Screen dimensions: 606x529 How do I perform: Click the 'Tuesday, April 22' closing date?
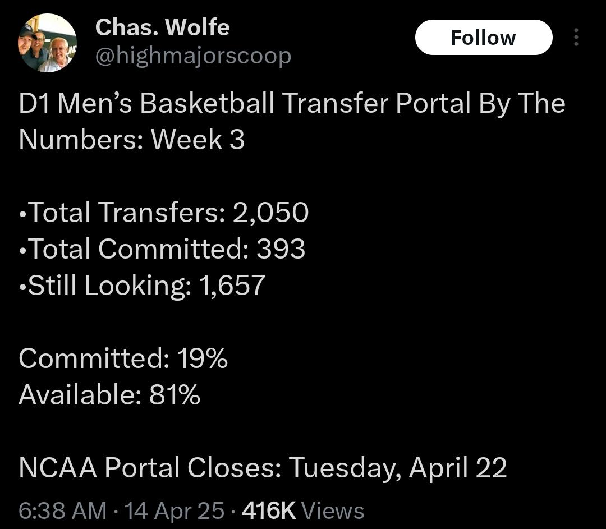pyautogui.click(x=398, y=468)
